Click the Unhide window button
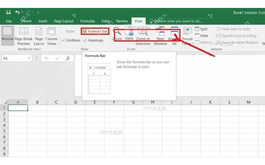265x165 pixels. [x=203, y=42]
